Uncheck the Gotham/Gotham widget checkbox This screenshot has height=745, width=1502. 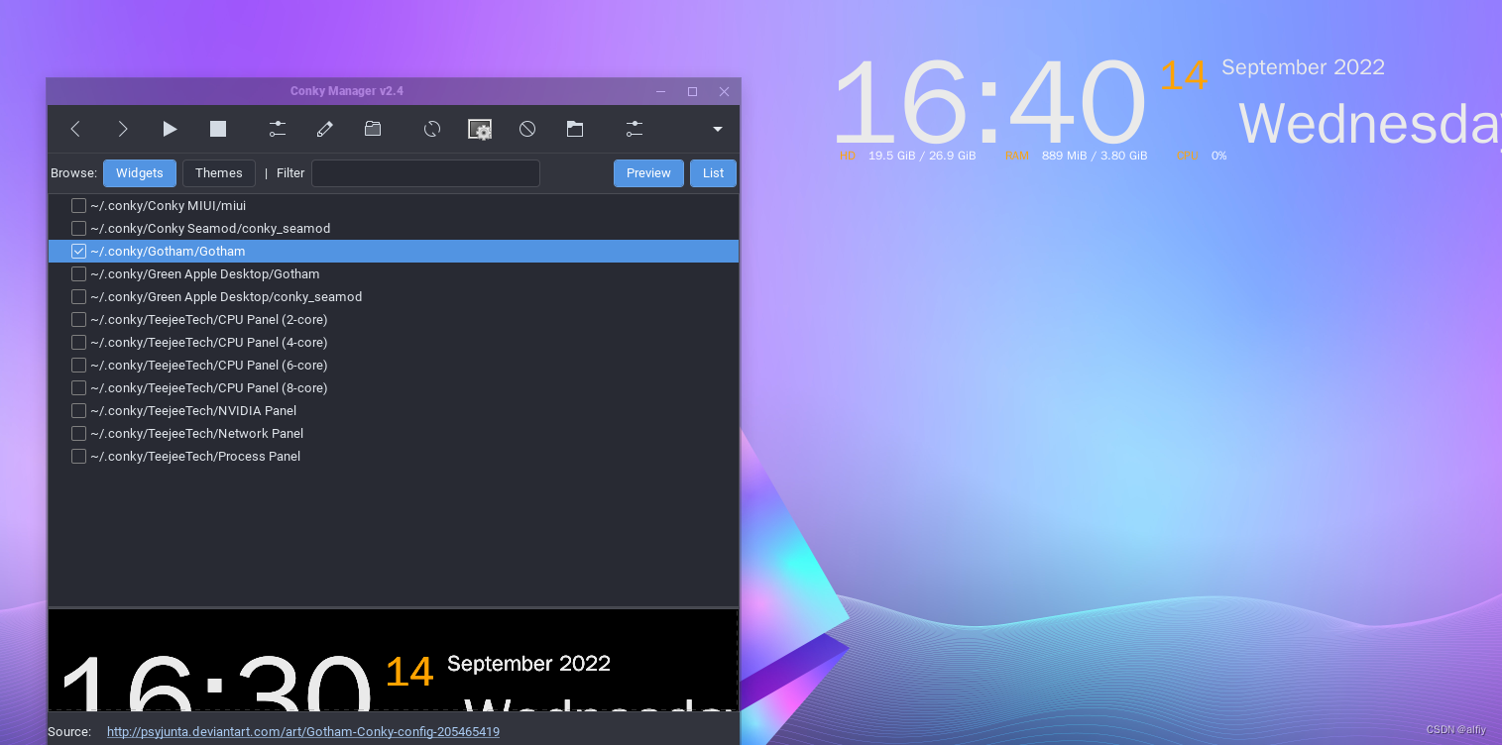coord(78,252)
